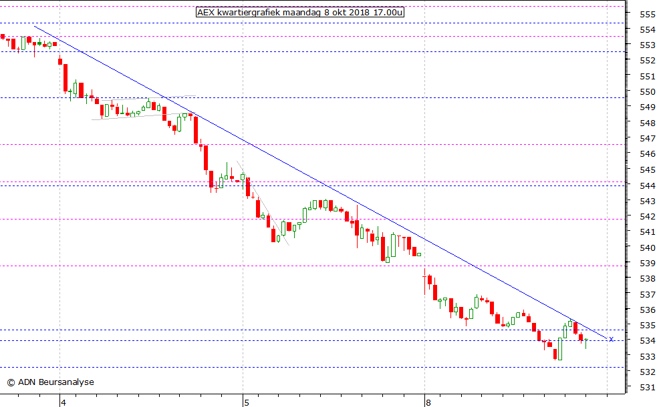Select price label 541 on the axis
The height and width of the screenshot is (407, 657).
pyautogui.click(x=648, y=232)
